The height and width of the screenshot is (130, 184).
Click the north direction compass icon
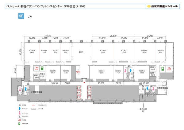[x=30, y=17]
